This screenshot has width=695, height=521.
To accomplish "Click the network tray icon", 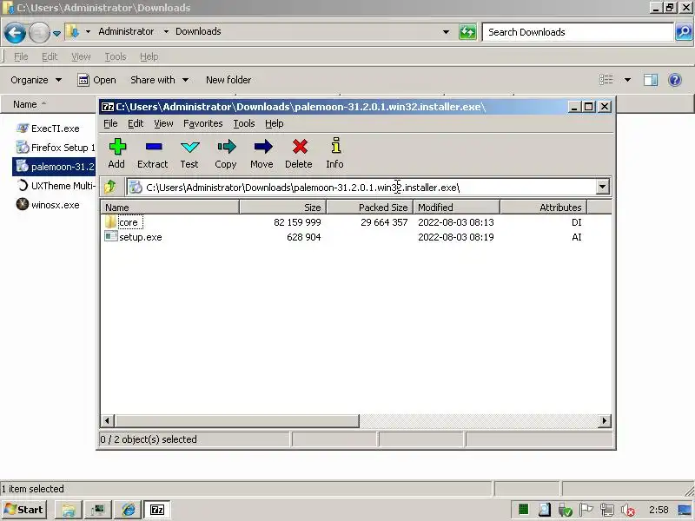I will pyautogui.click(x=607, y=510).
